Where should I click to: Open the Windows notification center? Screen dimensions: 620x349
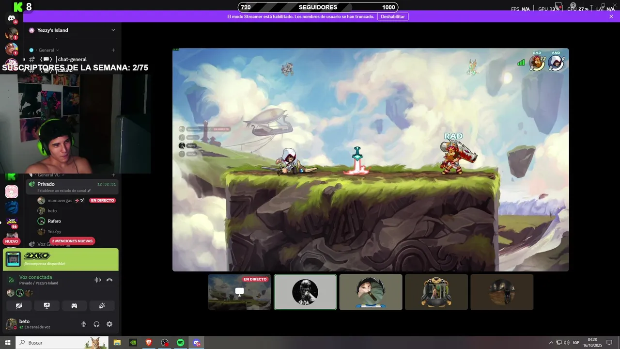tap(610, 343)
